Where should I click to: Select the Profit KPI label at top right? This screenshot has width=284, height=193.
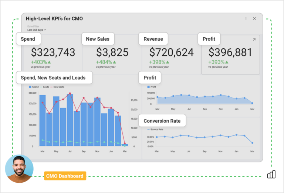209,39
